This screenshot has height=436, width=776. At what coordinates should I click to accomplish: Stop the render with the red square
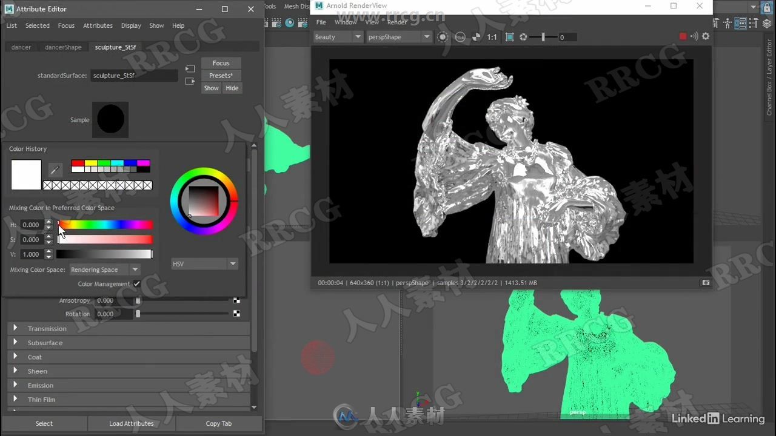(x=683, y=36)
